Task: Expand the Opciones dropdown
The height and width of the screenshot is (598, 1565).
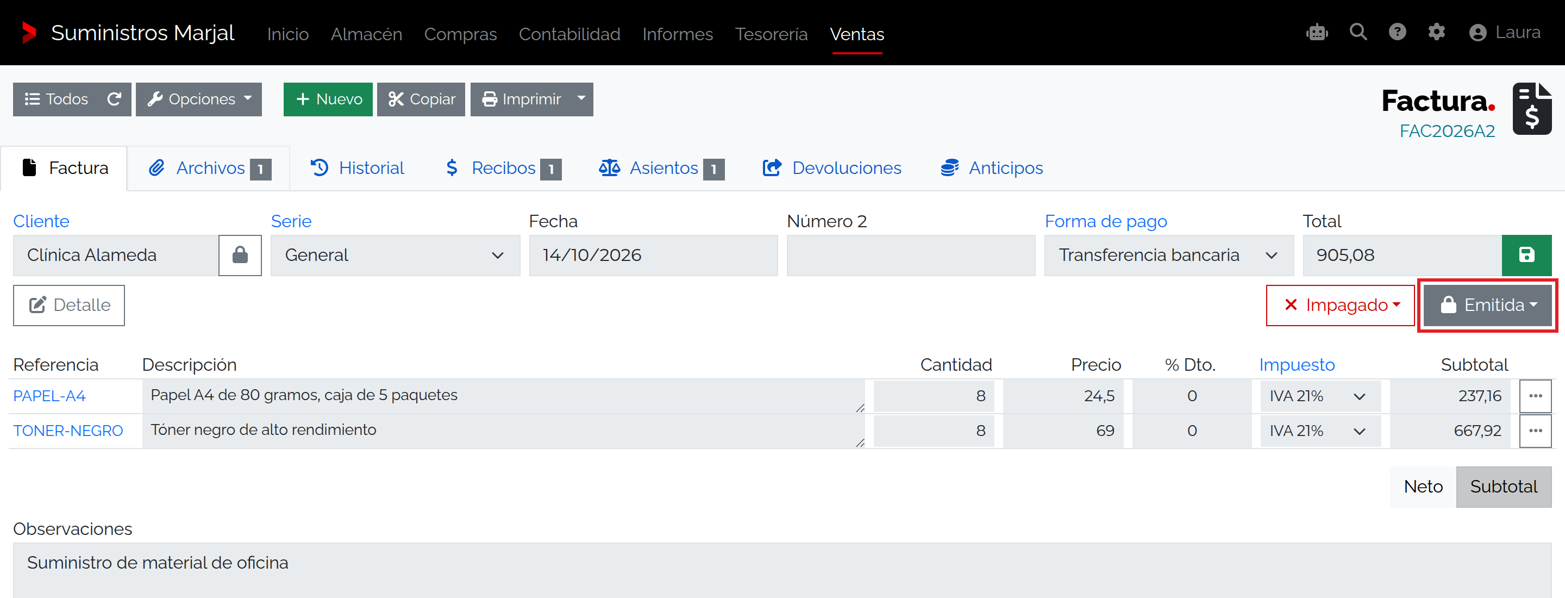Action: 199,99
